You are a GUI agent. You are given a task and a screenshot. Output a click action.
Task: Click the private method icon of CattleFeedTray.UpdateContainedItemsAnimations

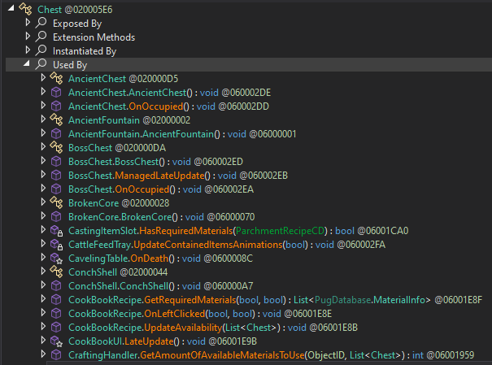pyautogui.click(x=56, y=245)
